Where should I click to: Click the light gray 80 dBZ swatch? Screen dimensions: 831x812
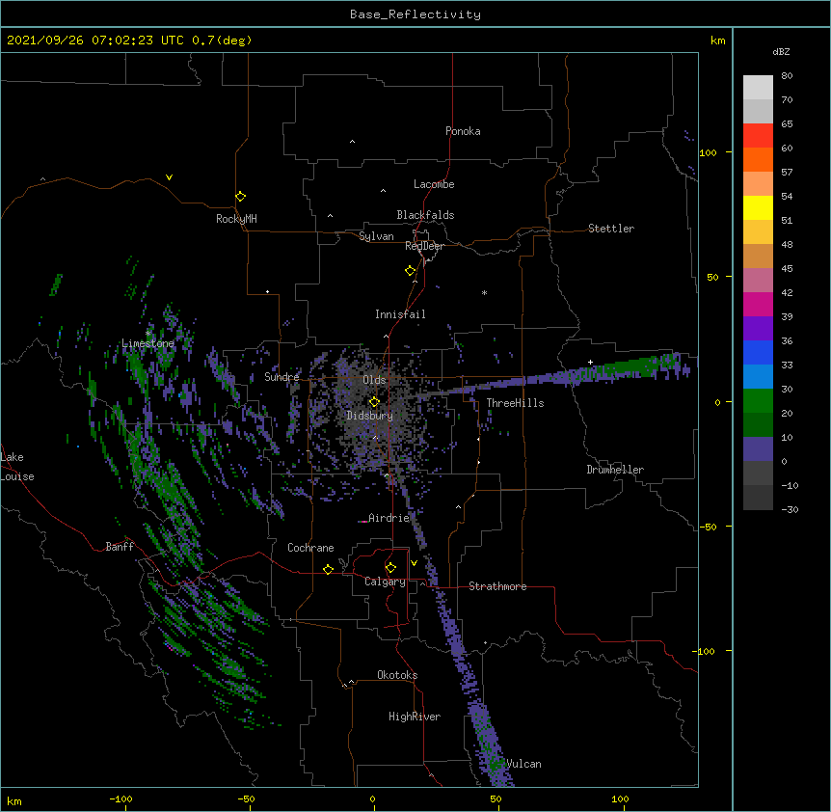pos(758,87)
